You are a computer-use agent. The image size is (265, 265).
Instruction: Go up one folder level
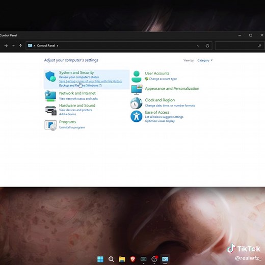20,46
